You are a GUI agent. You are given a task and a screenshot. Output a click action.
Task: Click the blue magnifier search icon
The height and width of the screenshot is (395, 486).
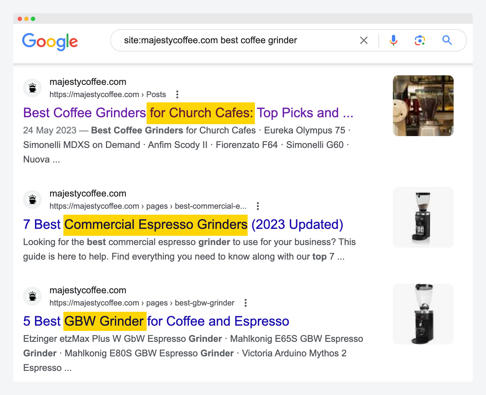tap(447, 40)
